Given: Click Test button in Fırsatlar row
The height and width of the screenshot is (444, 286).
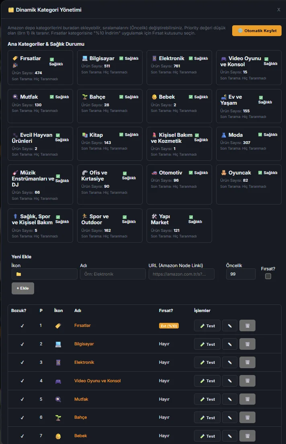Looking at the screenshot, I should (207, 326).
